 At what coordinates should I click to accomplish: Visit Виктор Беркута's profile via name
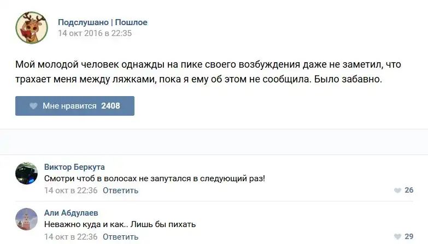pyautogui.click(x=74, y=167)
